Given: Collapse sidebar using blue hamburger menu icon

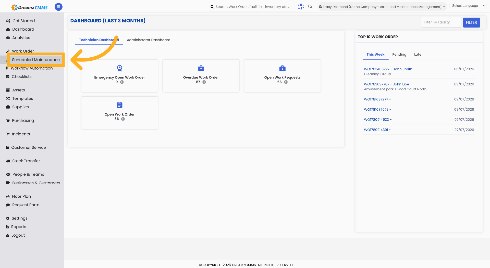Looking at the screenshot, I should (x=58, y=7).
